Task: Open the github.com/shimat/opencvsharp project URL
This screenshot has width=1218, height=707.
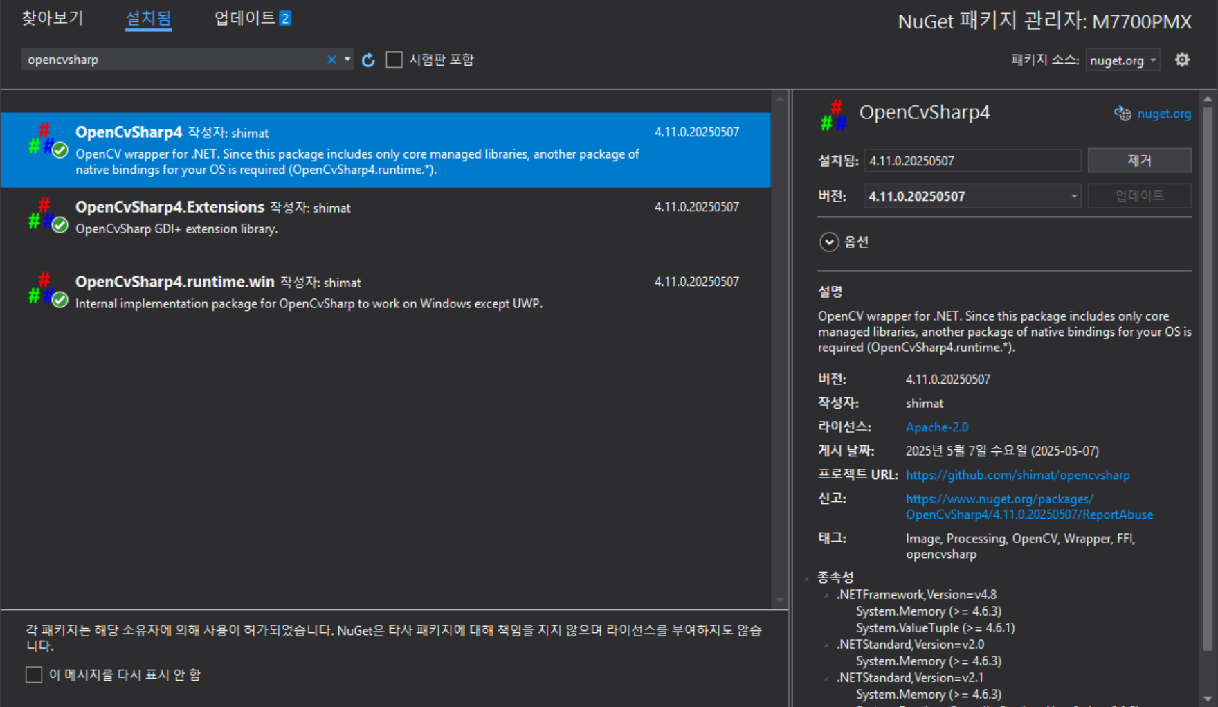Action: coord(1017,475)
